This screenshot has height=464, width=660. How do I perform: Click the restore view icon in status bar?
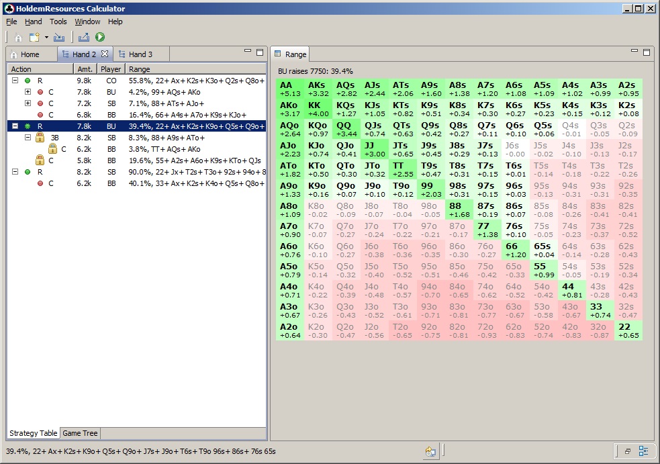tap(627, 451)
